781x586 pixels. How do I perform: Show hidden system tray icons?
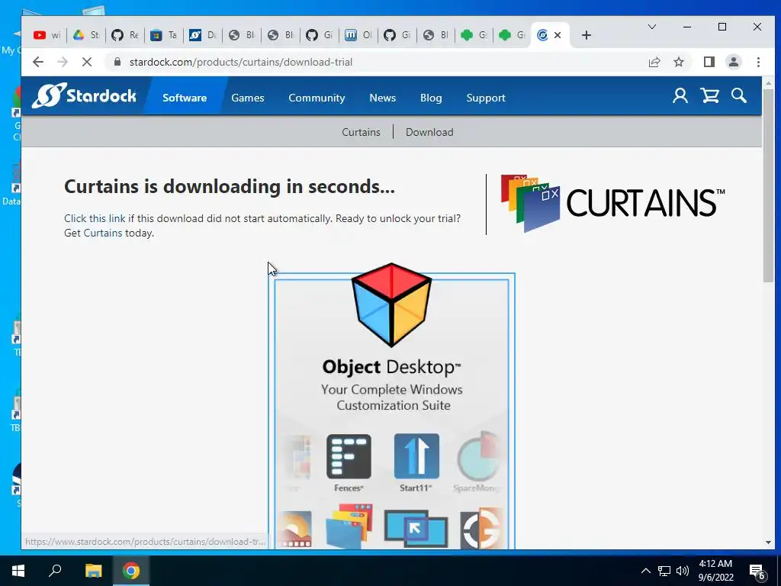pos(645,571)
